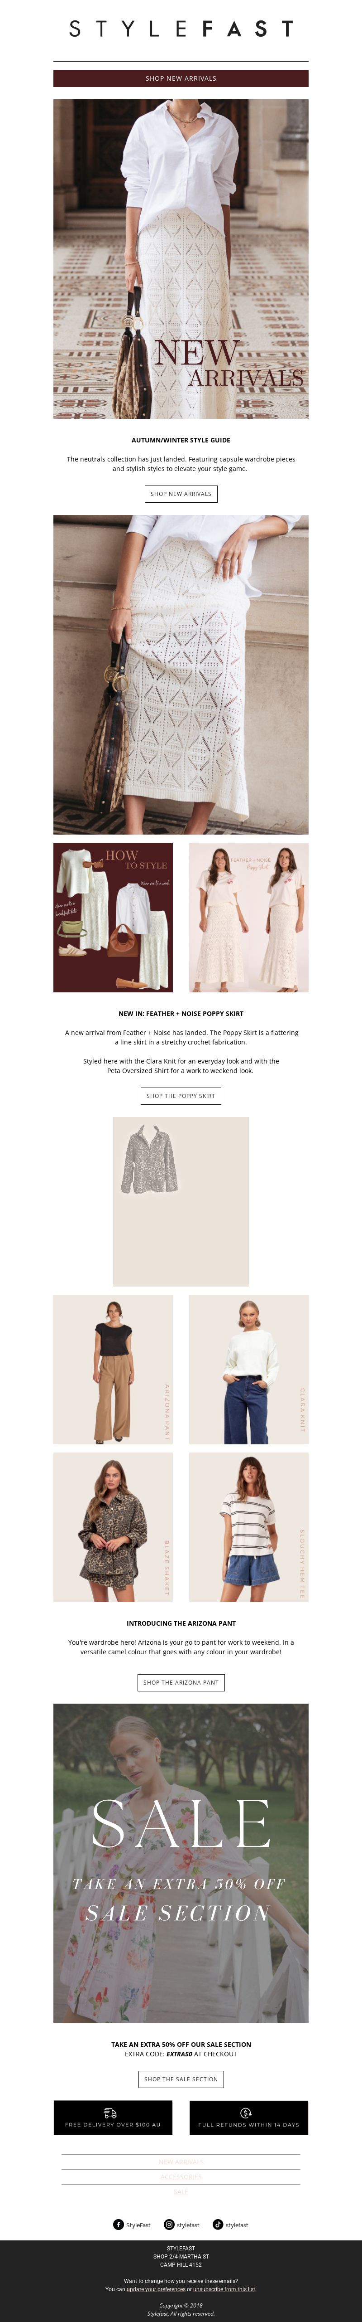Click Shop The Sale Section button
The image size is (362, 2322).
(x=181, y=2079)
